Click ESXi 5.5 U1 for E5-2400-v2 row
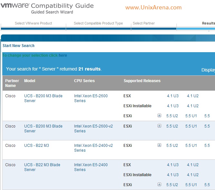This screenshot has width=215, height=190. 191,146
